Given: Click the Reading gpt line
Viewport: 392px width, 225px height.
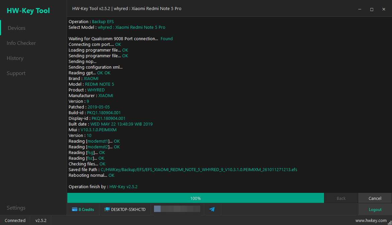Looking at the screenshot, I should pos(89,73).
